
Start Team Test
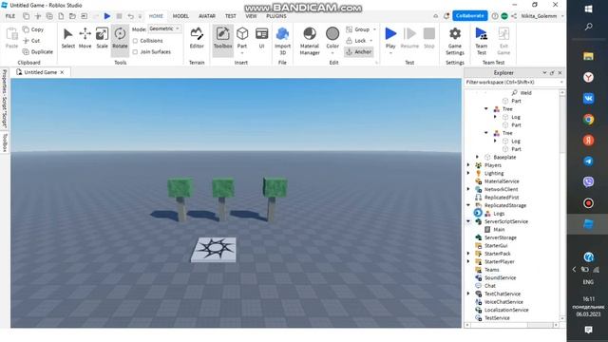point(482,41)
